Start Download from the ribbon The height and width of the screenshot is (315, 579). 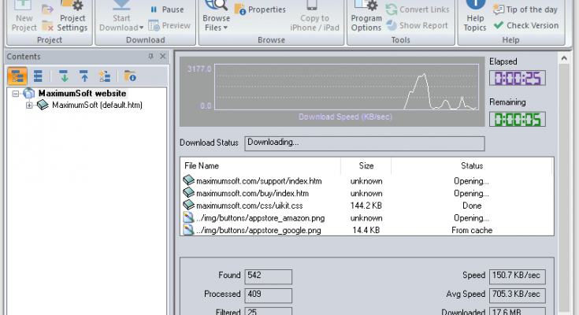pos(121,17)
